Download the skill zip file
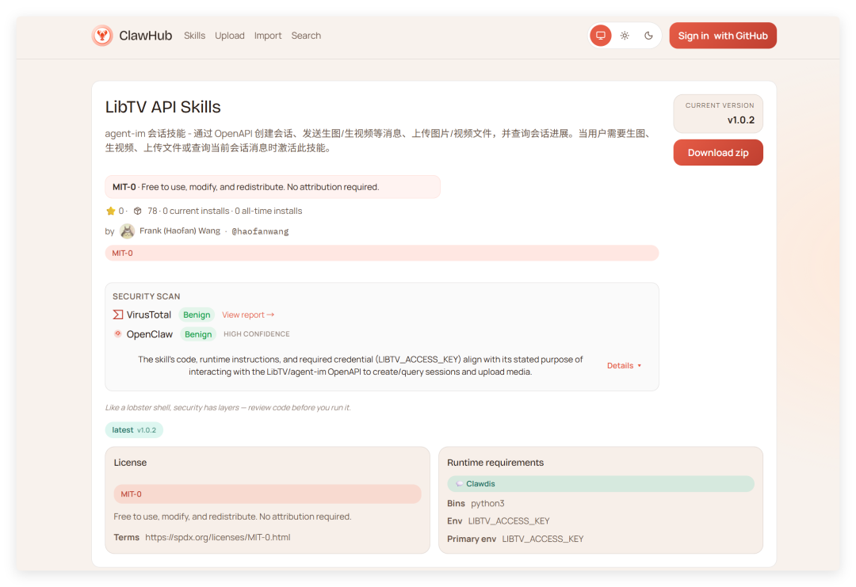 (x=718, y=153)
